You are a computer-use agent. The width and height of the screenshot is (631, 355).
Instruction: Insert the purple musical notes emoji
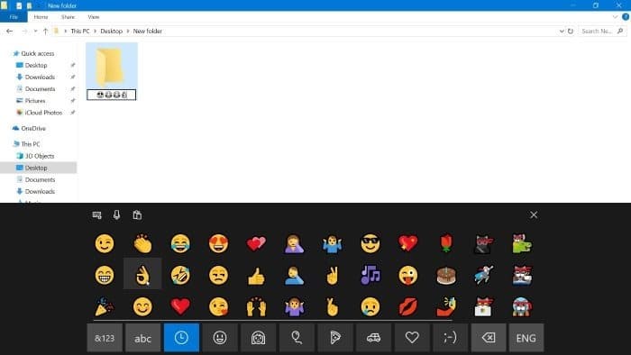pos(370,276)
